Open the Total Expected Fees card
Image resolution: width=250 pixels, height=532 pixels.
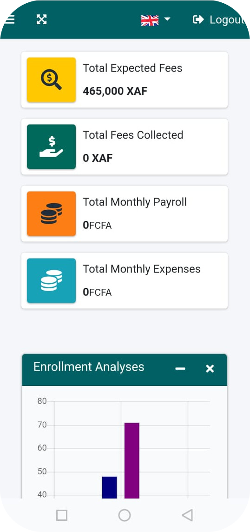click(125, 80)
